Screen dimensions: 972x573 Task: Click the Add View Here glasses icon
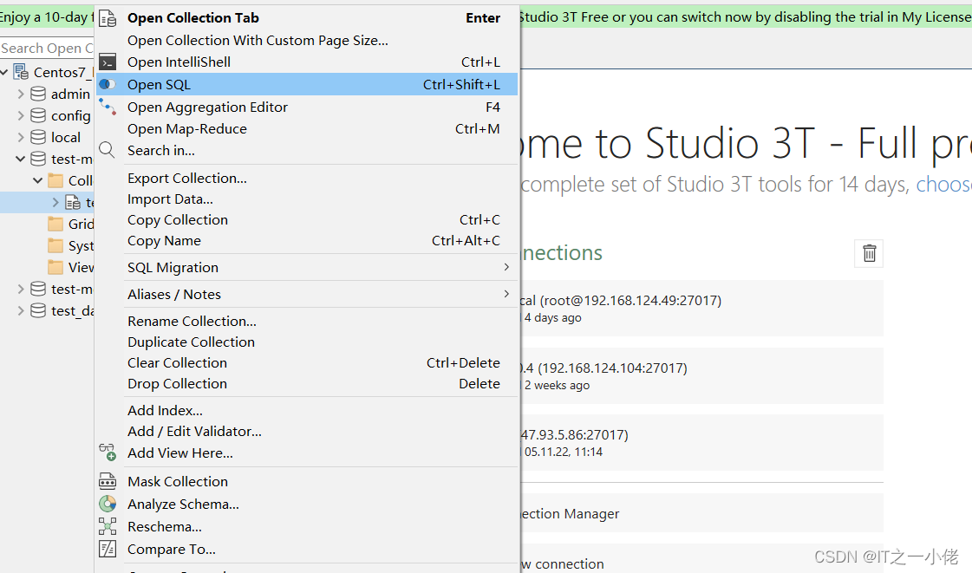coord(108,453)
